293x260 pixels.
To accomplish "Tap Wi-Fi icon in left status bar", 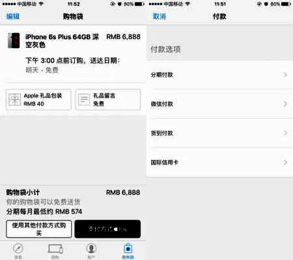I will 41,4.
